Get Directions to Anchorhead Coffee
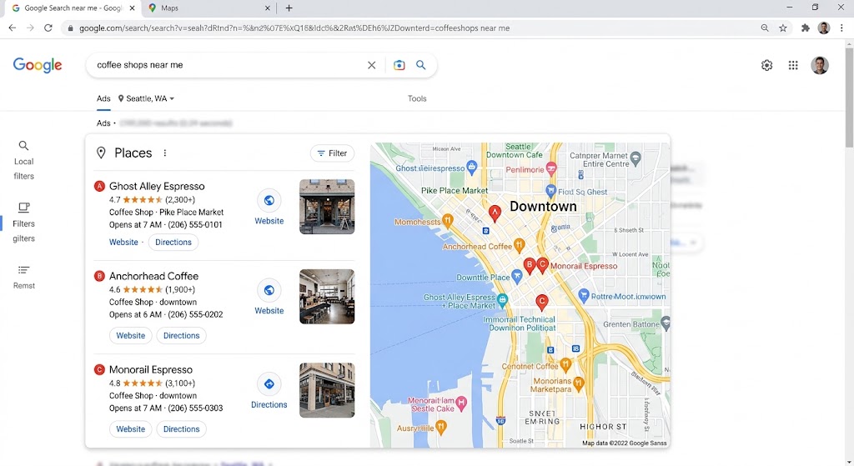This screenshot has height=466, width=854. tap(181, 336)
